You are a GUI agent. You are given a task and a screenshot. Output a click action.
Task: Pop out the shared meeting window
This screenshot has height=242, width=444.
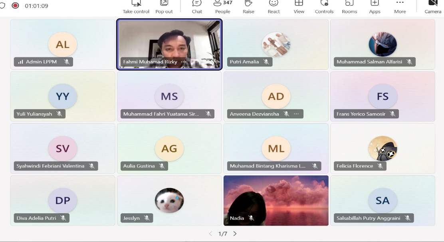click(164, 7)
